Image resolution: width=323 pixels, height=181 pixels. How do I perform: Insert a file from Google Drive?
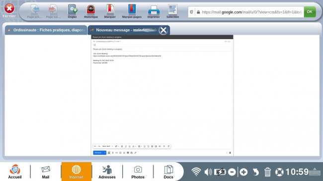[x=124, y=153]
